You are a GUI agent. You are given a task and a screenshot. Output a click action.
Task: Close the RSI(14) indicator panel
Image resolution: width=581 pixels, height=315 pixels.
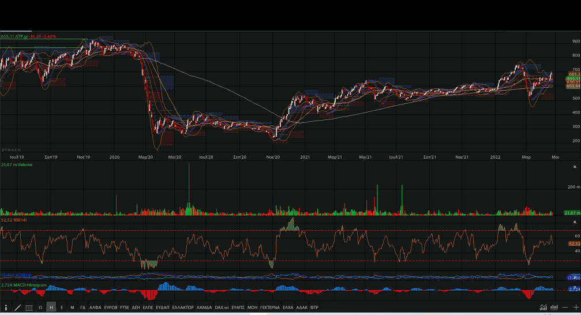pos(575,222)
